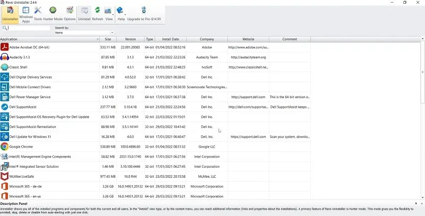Image resolution: width=425 pixels, height=216 pixels.
Task: Sort by the Install Date column header
Action: [171, 39]
